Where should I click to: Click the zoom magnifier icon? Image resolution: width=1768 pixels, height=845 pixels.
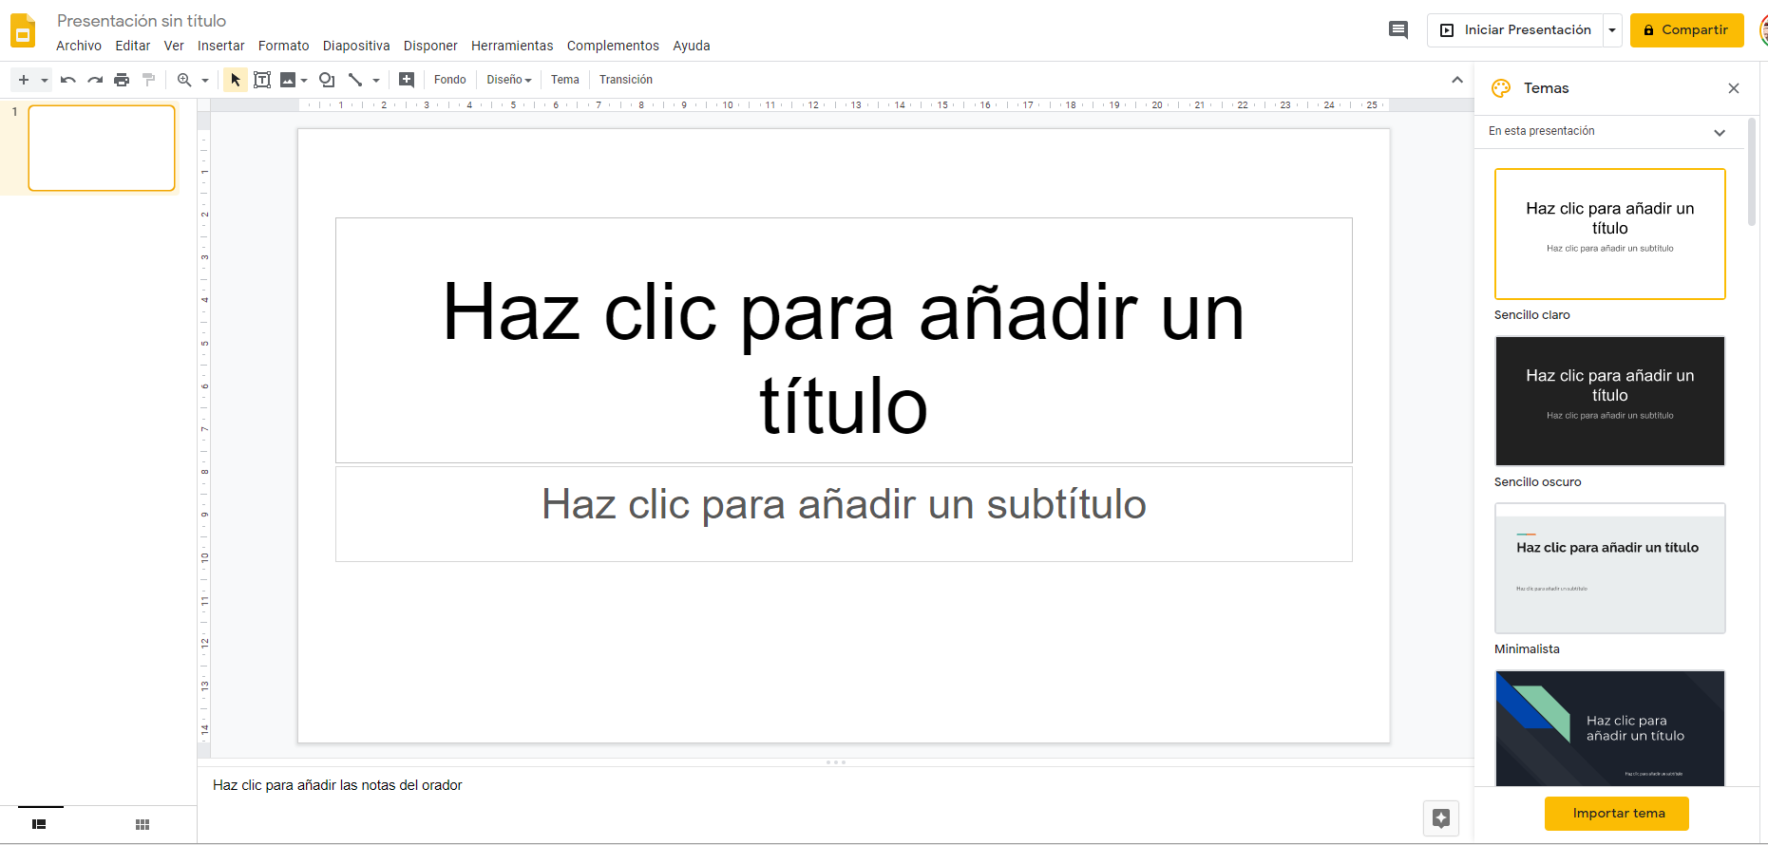pos(184,80)
